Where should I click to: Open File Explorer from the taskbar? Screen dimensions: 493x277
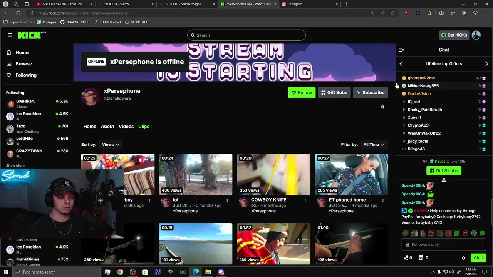coord(208,272)
